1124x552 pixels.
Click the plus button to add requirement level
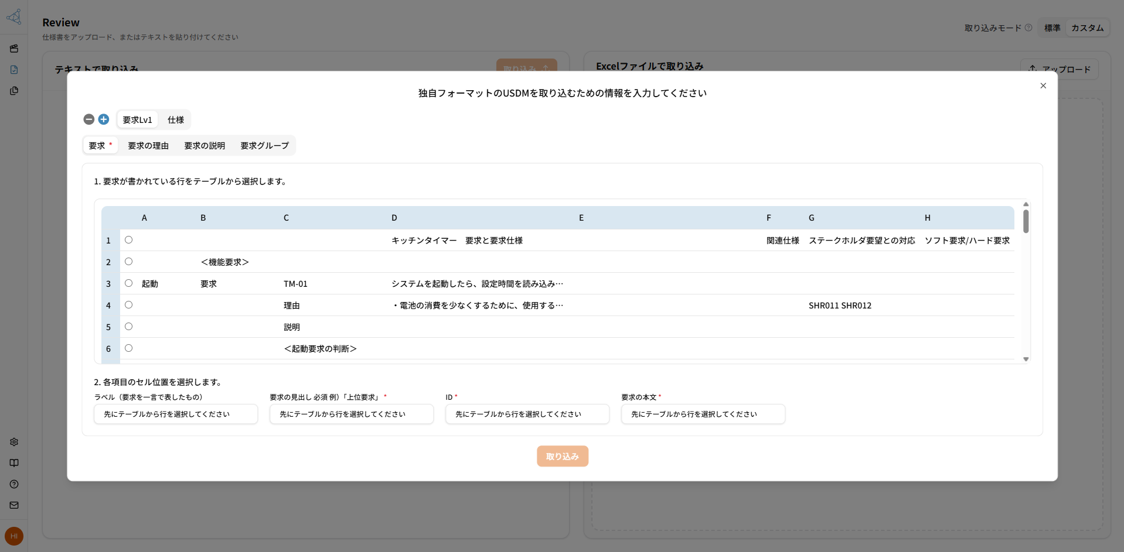tap(104, 119)
